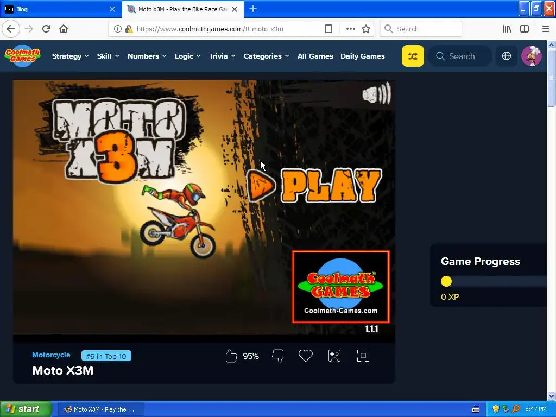
Task: Click the green network tray icon
Action: (506, 409)
